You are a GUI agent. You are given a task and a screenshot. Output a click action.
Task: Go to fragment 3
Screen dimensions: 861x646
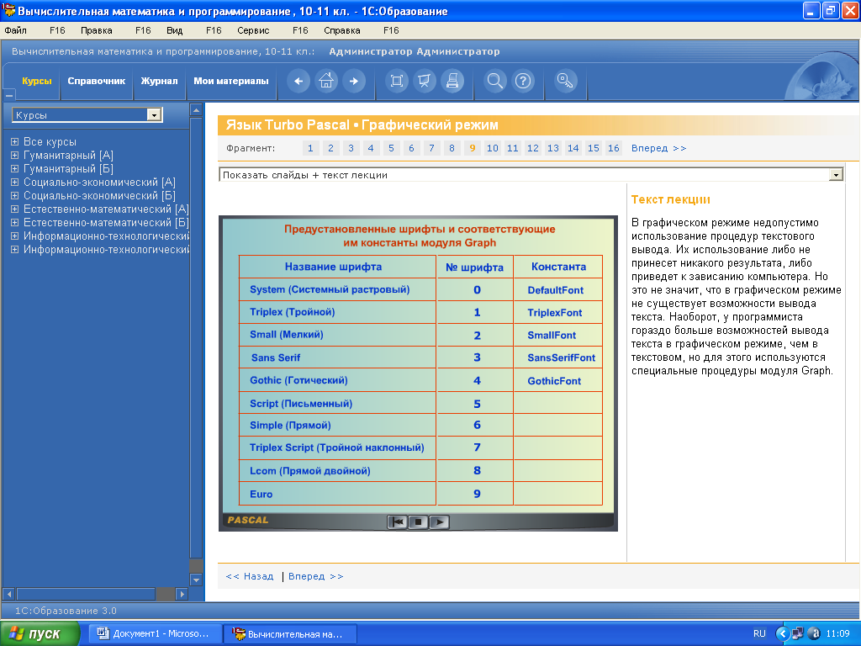351,148
